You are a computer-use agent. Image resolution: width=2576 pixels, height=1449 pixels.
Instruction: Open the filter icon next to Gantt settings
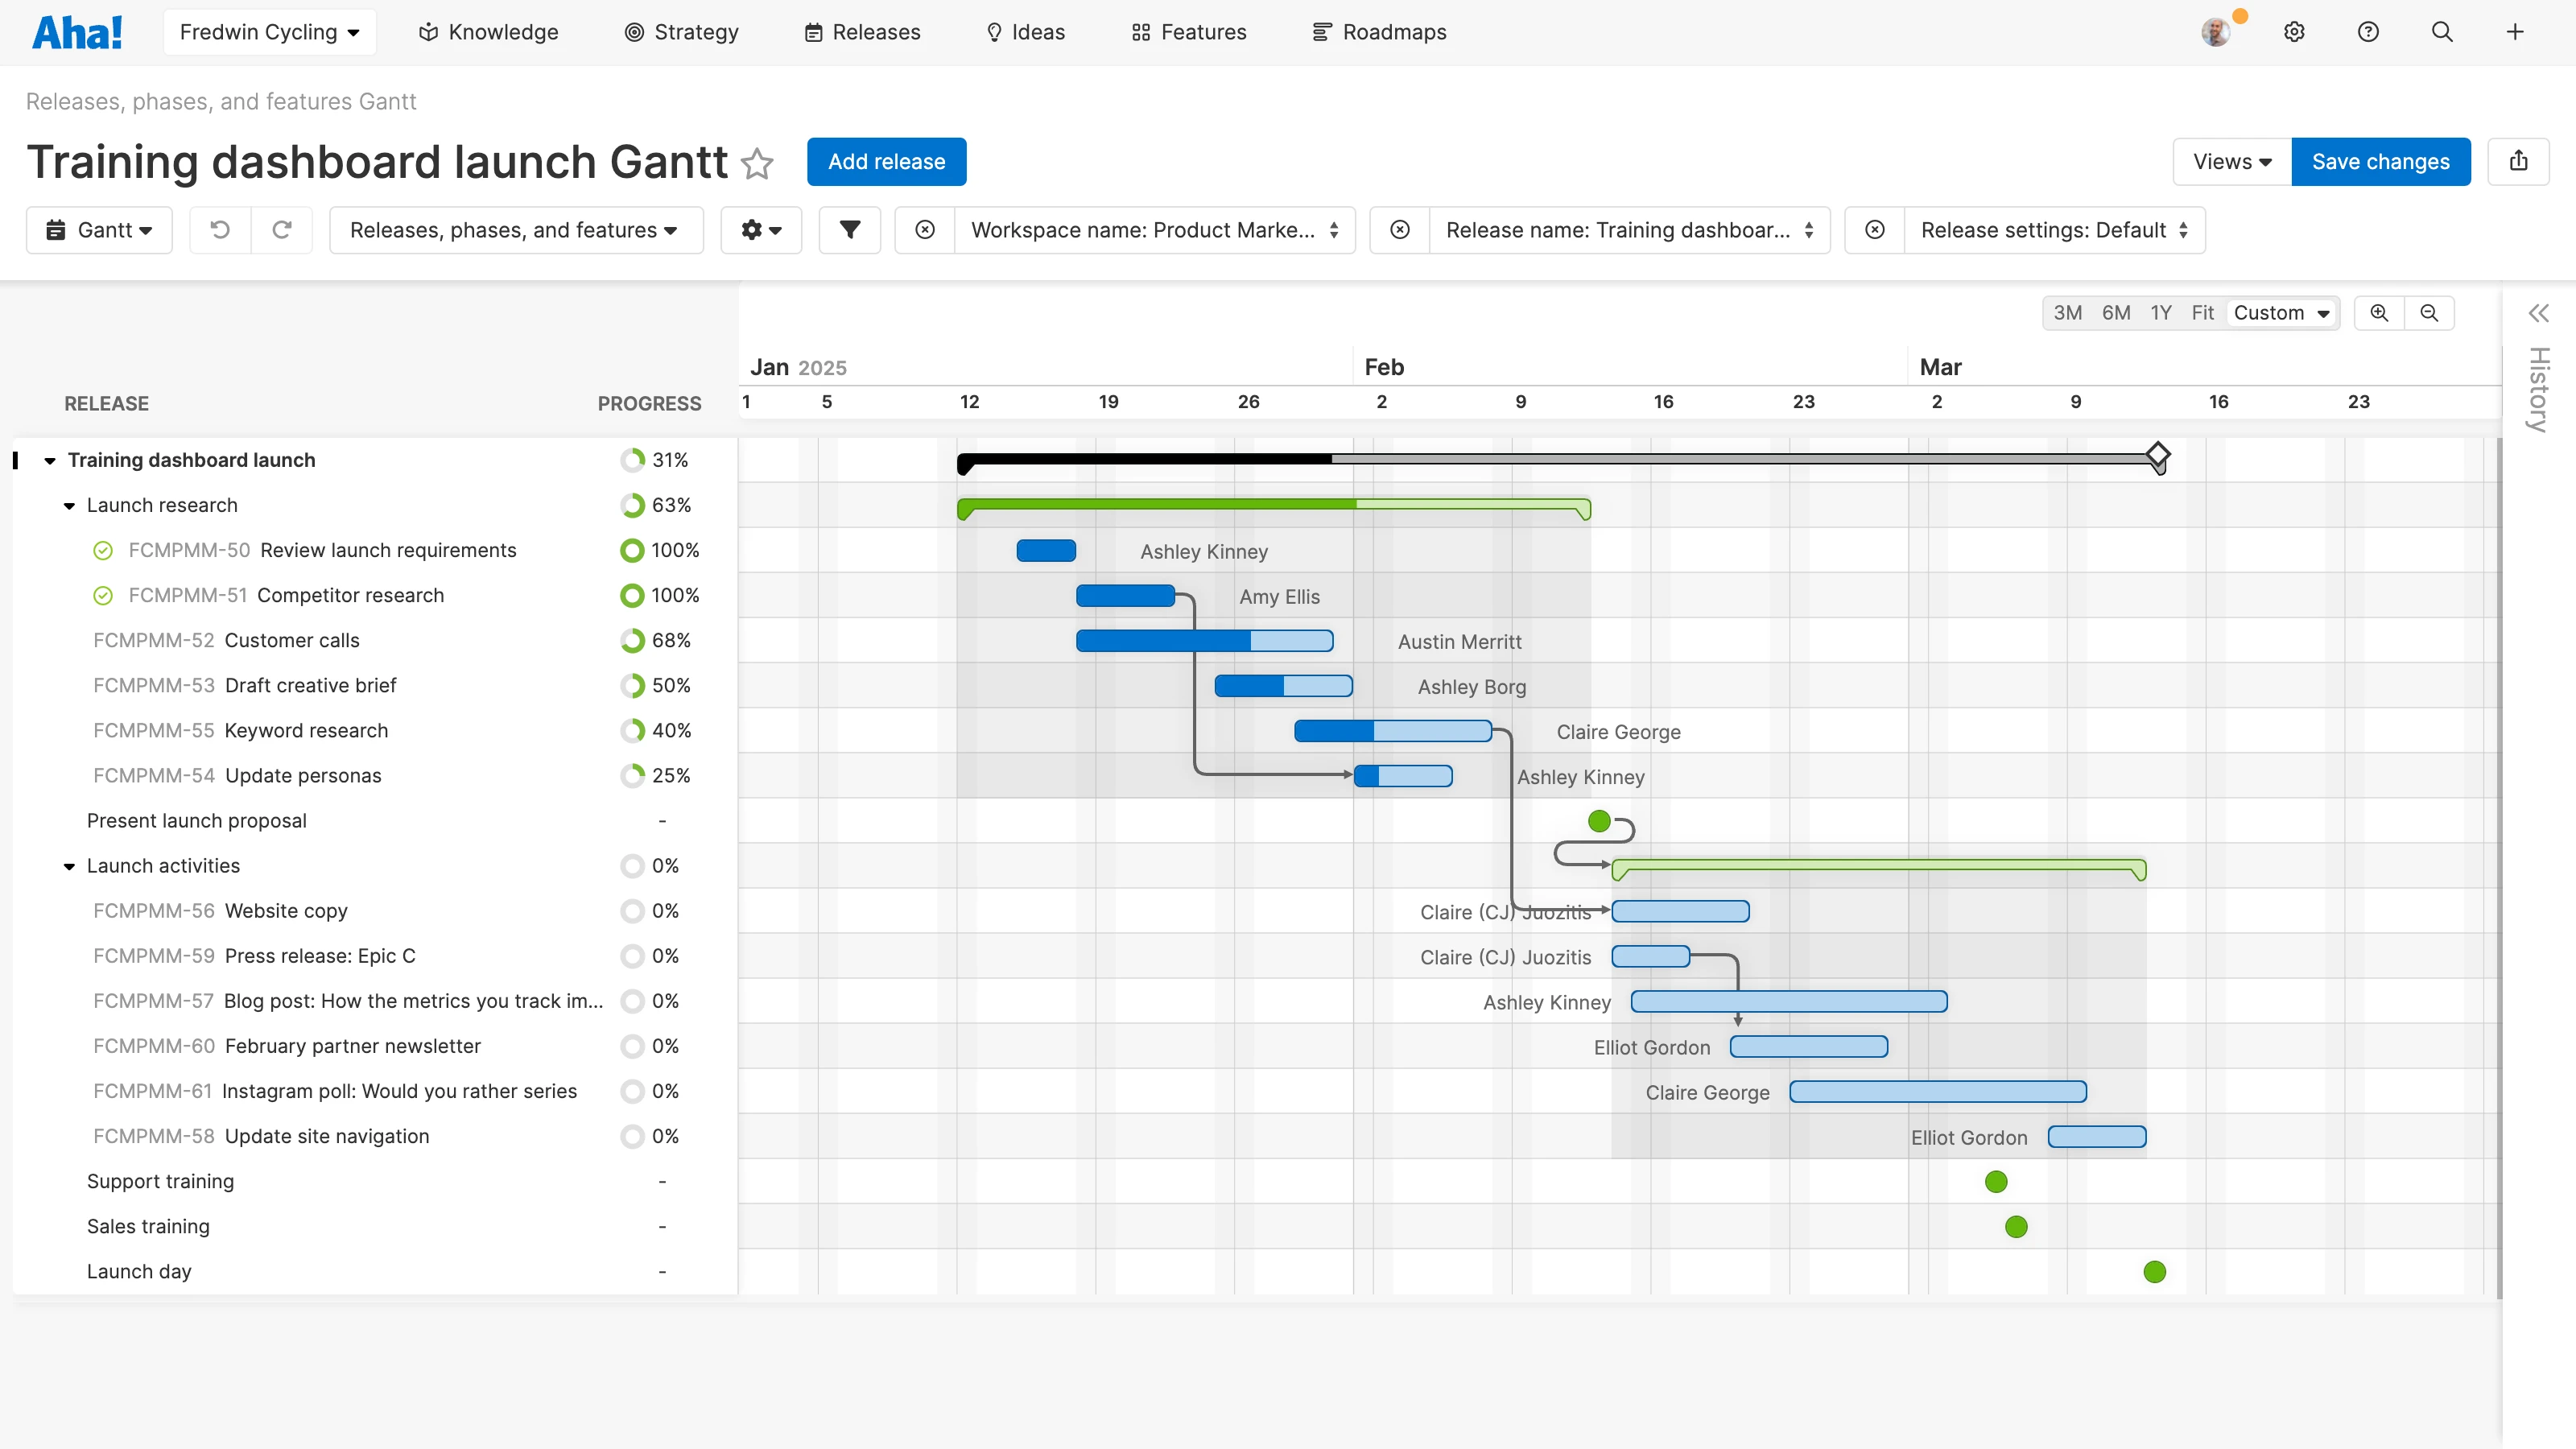click(x=849, y=230)
